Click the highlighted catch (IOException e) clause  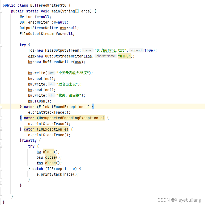[46, 129]
